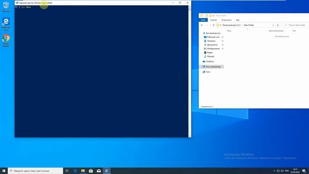Click the Forward arrow in Explorer
The image size is (309, 174).
pyautogui.click(x=207, y=25)
